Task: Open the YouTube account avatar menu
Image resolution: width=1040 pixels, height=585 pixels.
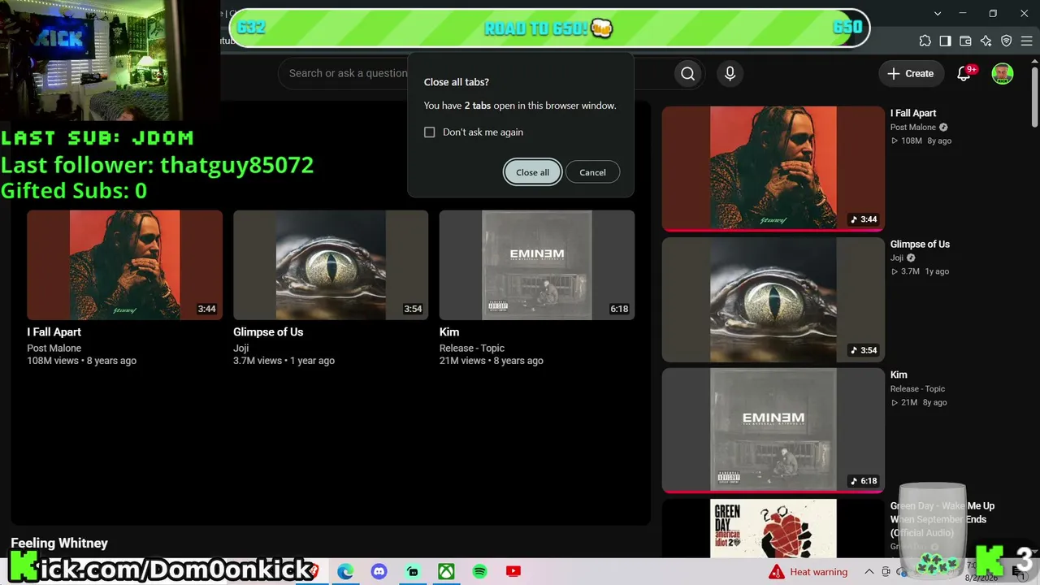Action: [1003, 74]
